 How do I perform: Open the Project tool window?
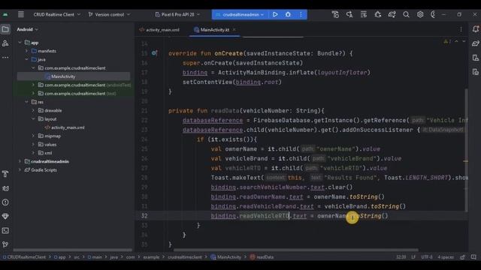point(5,29)
